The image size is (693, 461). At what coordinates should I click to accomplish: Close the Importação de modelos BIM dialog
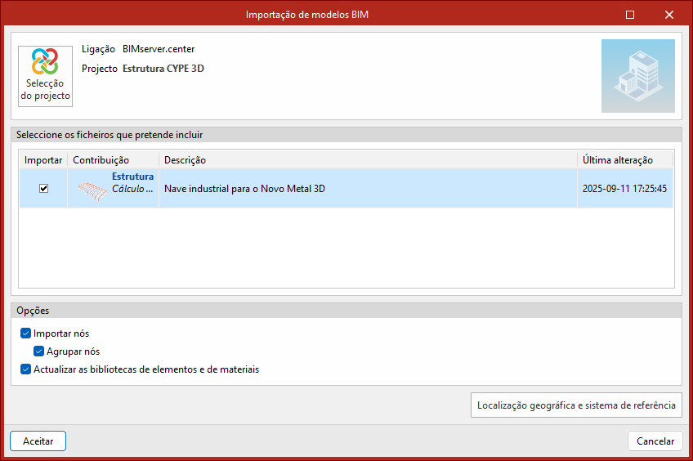click(669, 15)
